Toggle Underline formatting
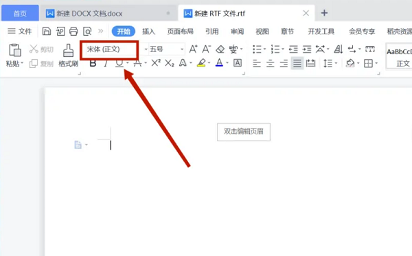Image resolution: width=412 pixels, height=256 pixels. click(119, 63)
